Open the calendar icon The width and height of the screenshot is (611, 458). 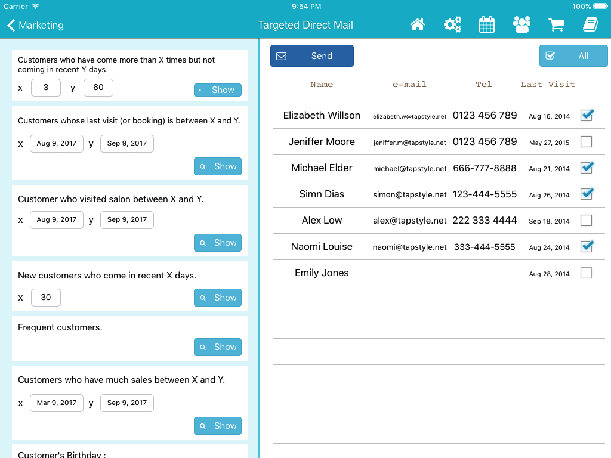coord(487,25)
